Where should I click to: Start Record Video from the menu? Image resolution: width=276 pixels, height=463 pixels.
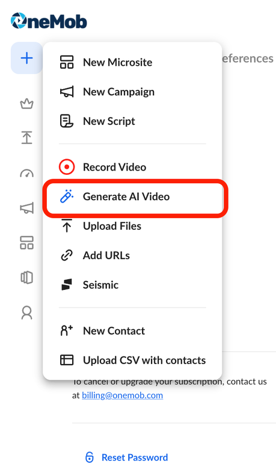[x=132, y=167]
